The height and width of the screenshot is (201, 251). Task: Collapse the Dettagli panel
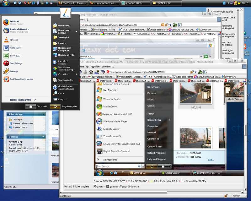coord(43,137)
